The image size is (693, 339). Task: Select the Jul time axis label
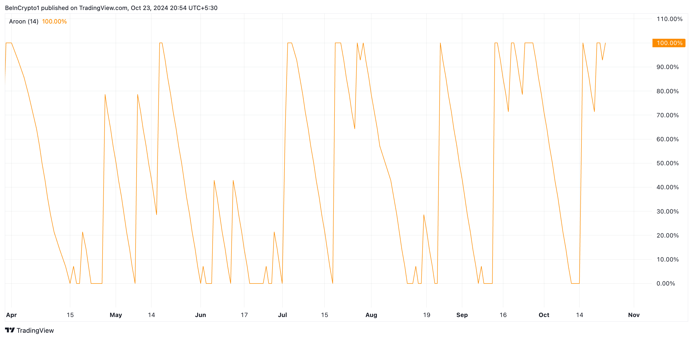[282, 315]
